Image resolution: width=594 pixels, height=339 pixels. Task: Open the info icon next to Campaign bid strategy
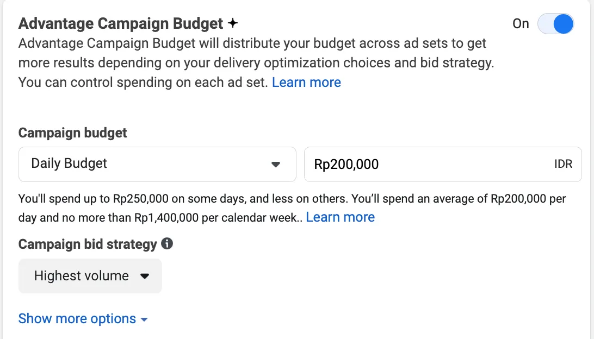point(166,243)
